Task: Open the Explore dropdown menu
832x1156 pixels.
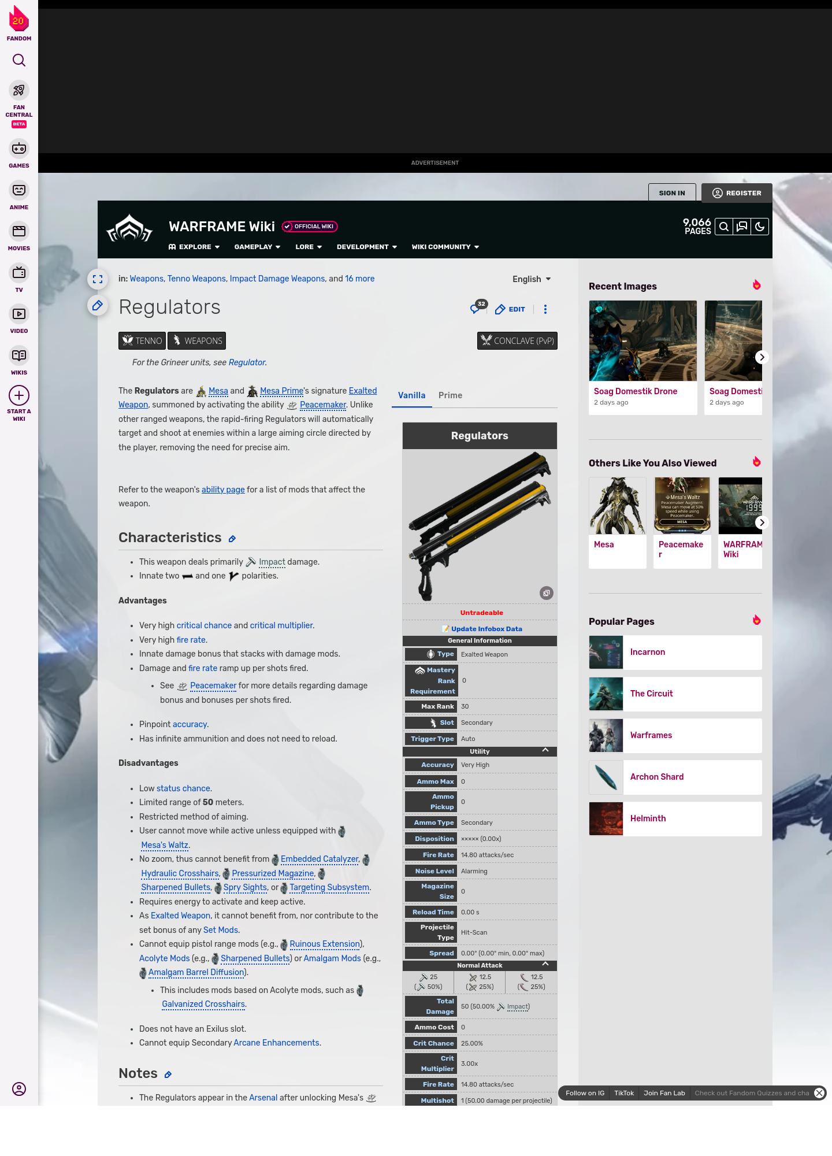Action: [194, 247]
